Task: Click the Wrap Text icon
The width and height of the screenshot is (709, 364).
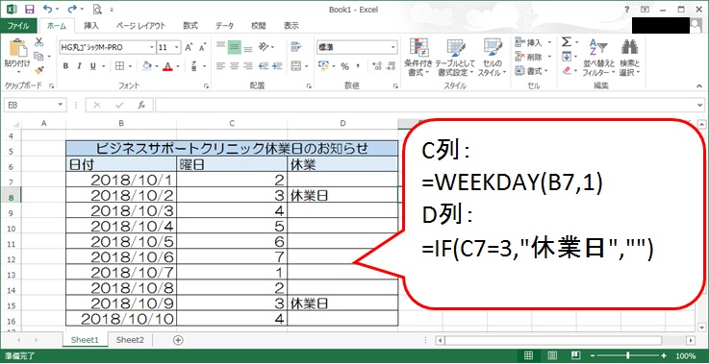Action: tap(296, 46)
